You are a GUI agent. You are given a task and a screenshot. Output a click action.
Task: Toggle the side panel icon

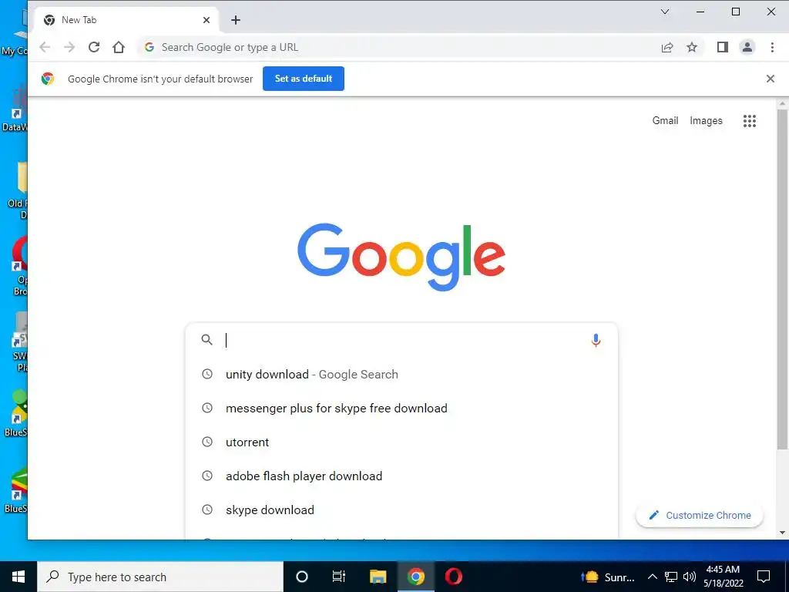(723, 47)
